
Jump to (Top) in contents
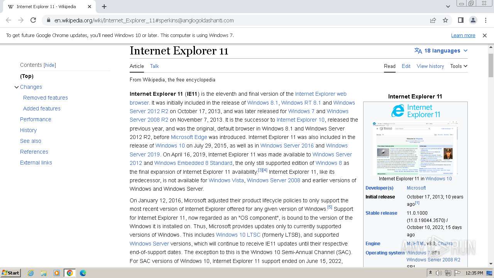[x=27, y=76]
